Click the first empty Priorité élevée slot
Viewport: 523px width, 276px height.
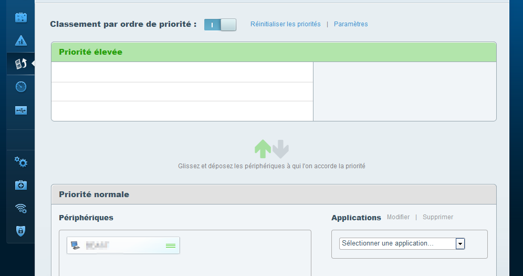pyautogui.click(x=182, y=73)
